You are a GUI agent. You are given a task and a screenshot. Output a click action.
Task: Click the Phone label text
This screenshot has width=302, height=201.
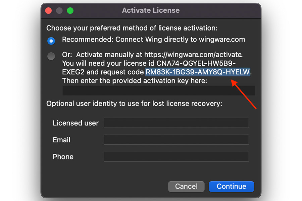click(63, 156)
